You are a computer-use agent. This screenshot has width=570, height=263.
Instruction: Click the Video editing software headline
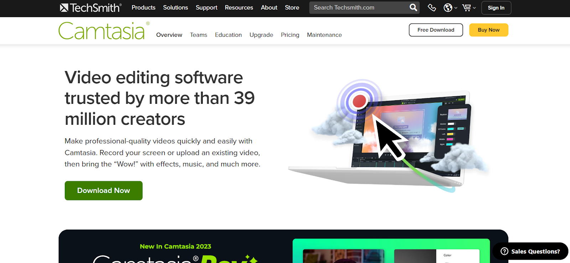[160, 98]
